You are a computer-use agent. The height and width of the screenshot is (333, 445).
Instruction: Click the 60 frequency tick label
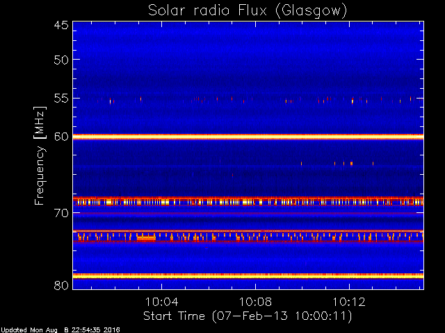click(61, 136)
